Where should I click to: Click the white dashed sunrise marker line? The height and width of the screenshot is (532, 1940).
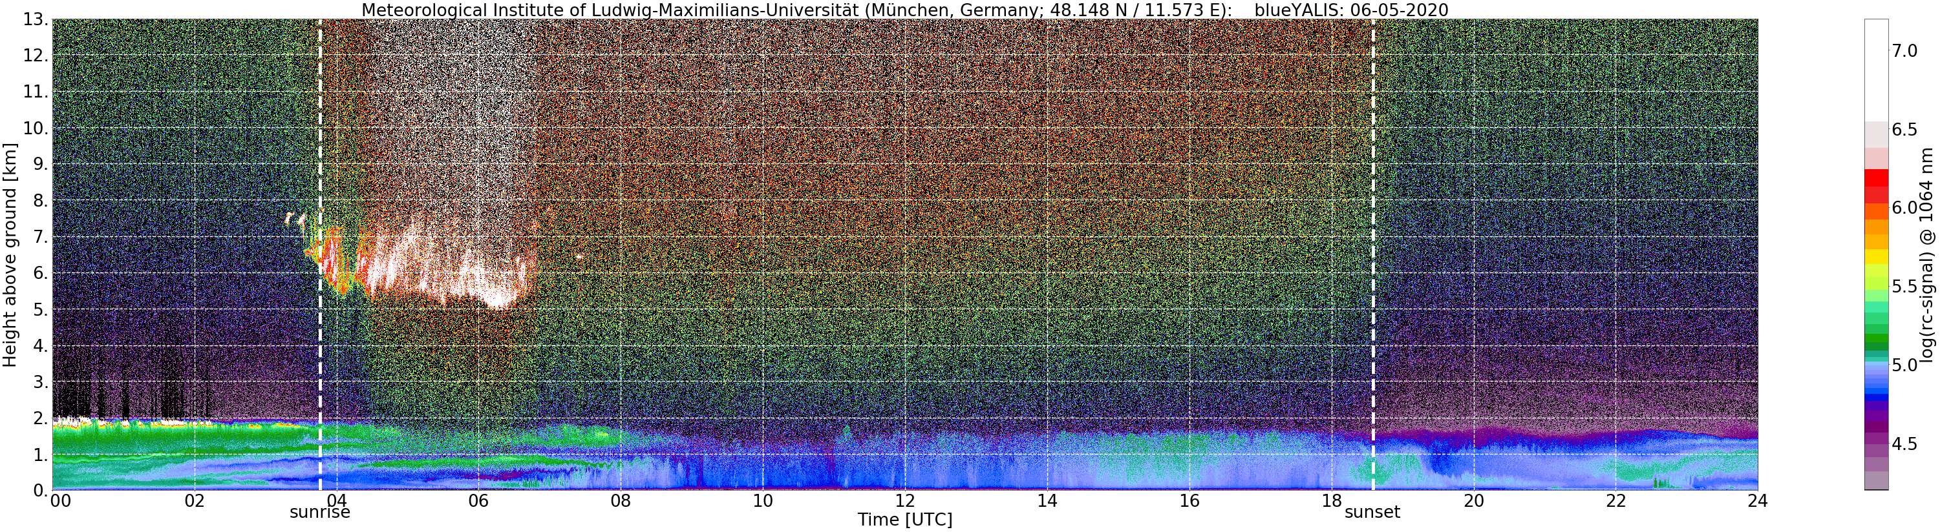click(320, 254)
